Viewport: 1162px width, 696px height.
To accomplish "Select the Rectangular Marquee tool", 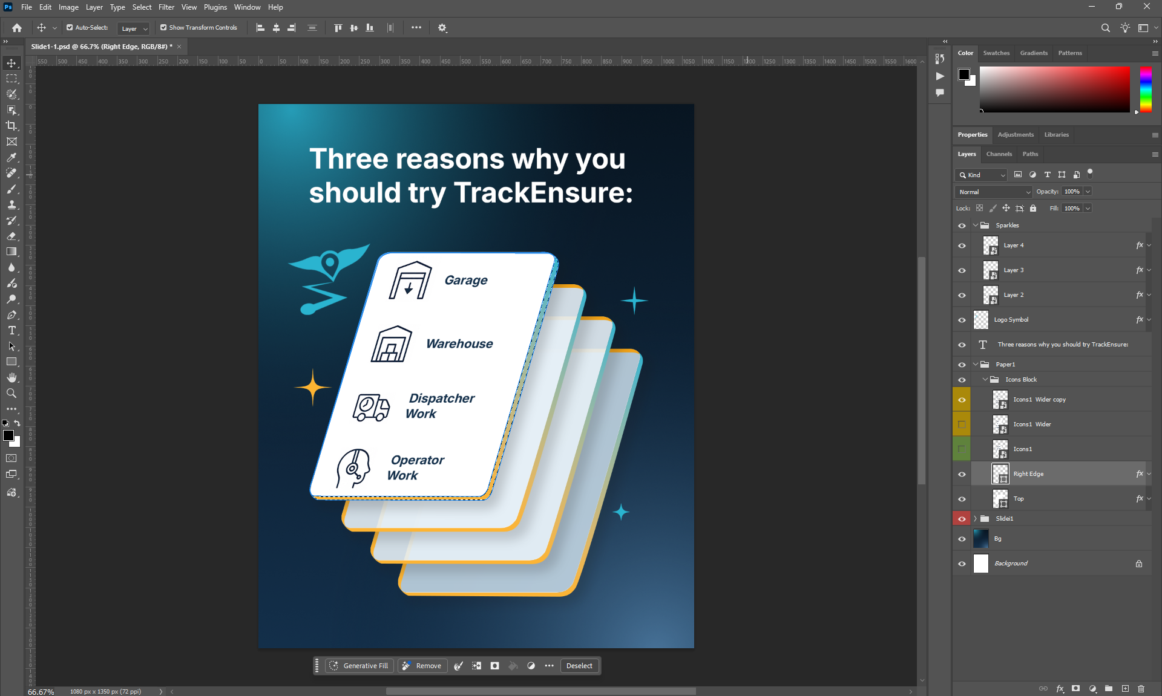I will tap(11, 79).
